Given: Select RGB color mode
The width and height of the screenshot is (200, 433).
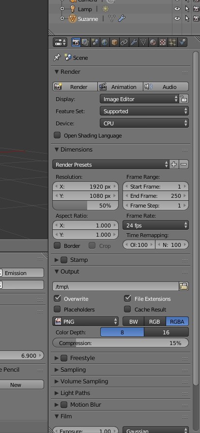Looking at the screenshot, I should pos(155,321).
